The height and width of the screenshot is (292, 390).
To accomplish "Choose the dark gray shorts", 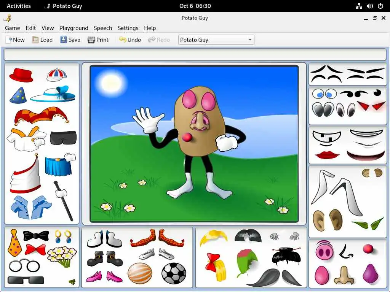I will tap(63, 138).
